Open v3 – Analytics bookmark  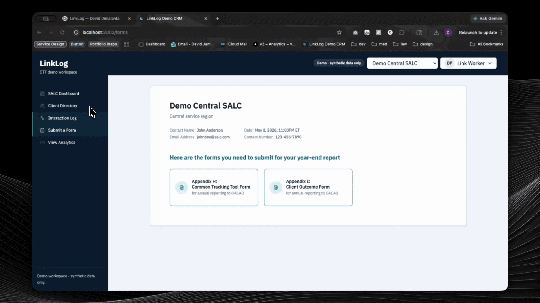click(274, 44)
